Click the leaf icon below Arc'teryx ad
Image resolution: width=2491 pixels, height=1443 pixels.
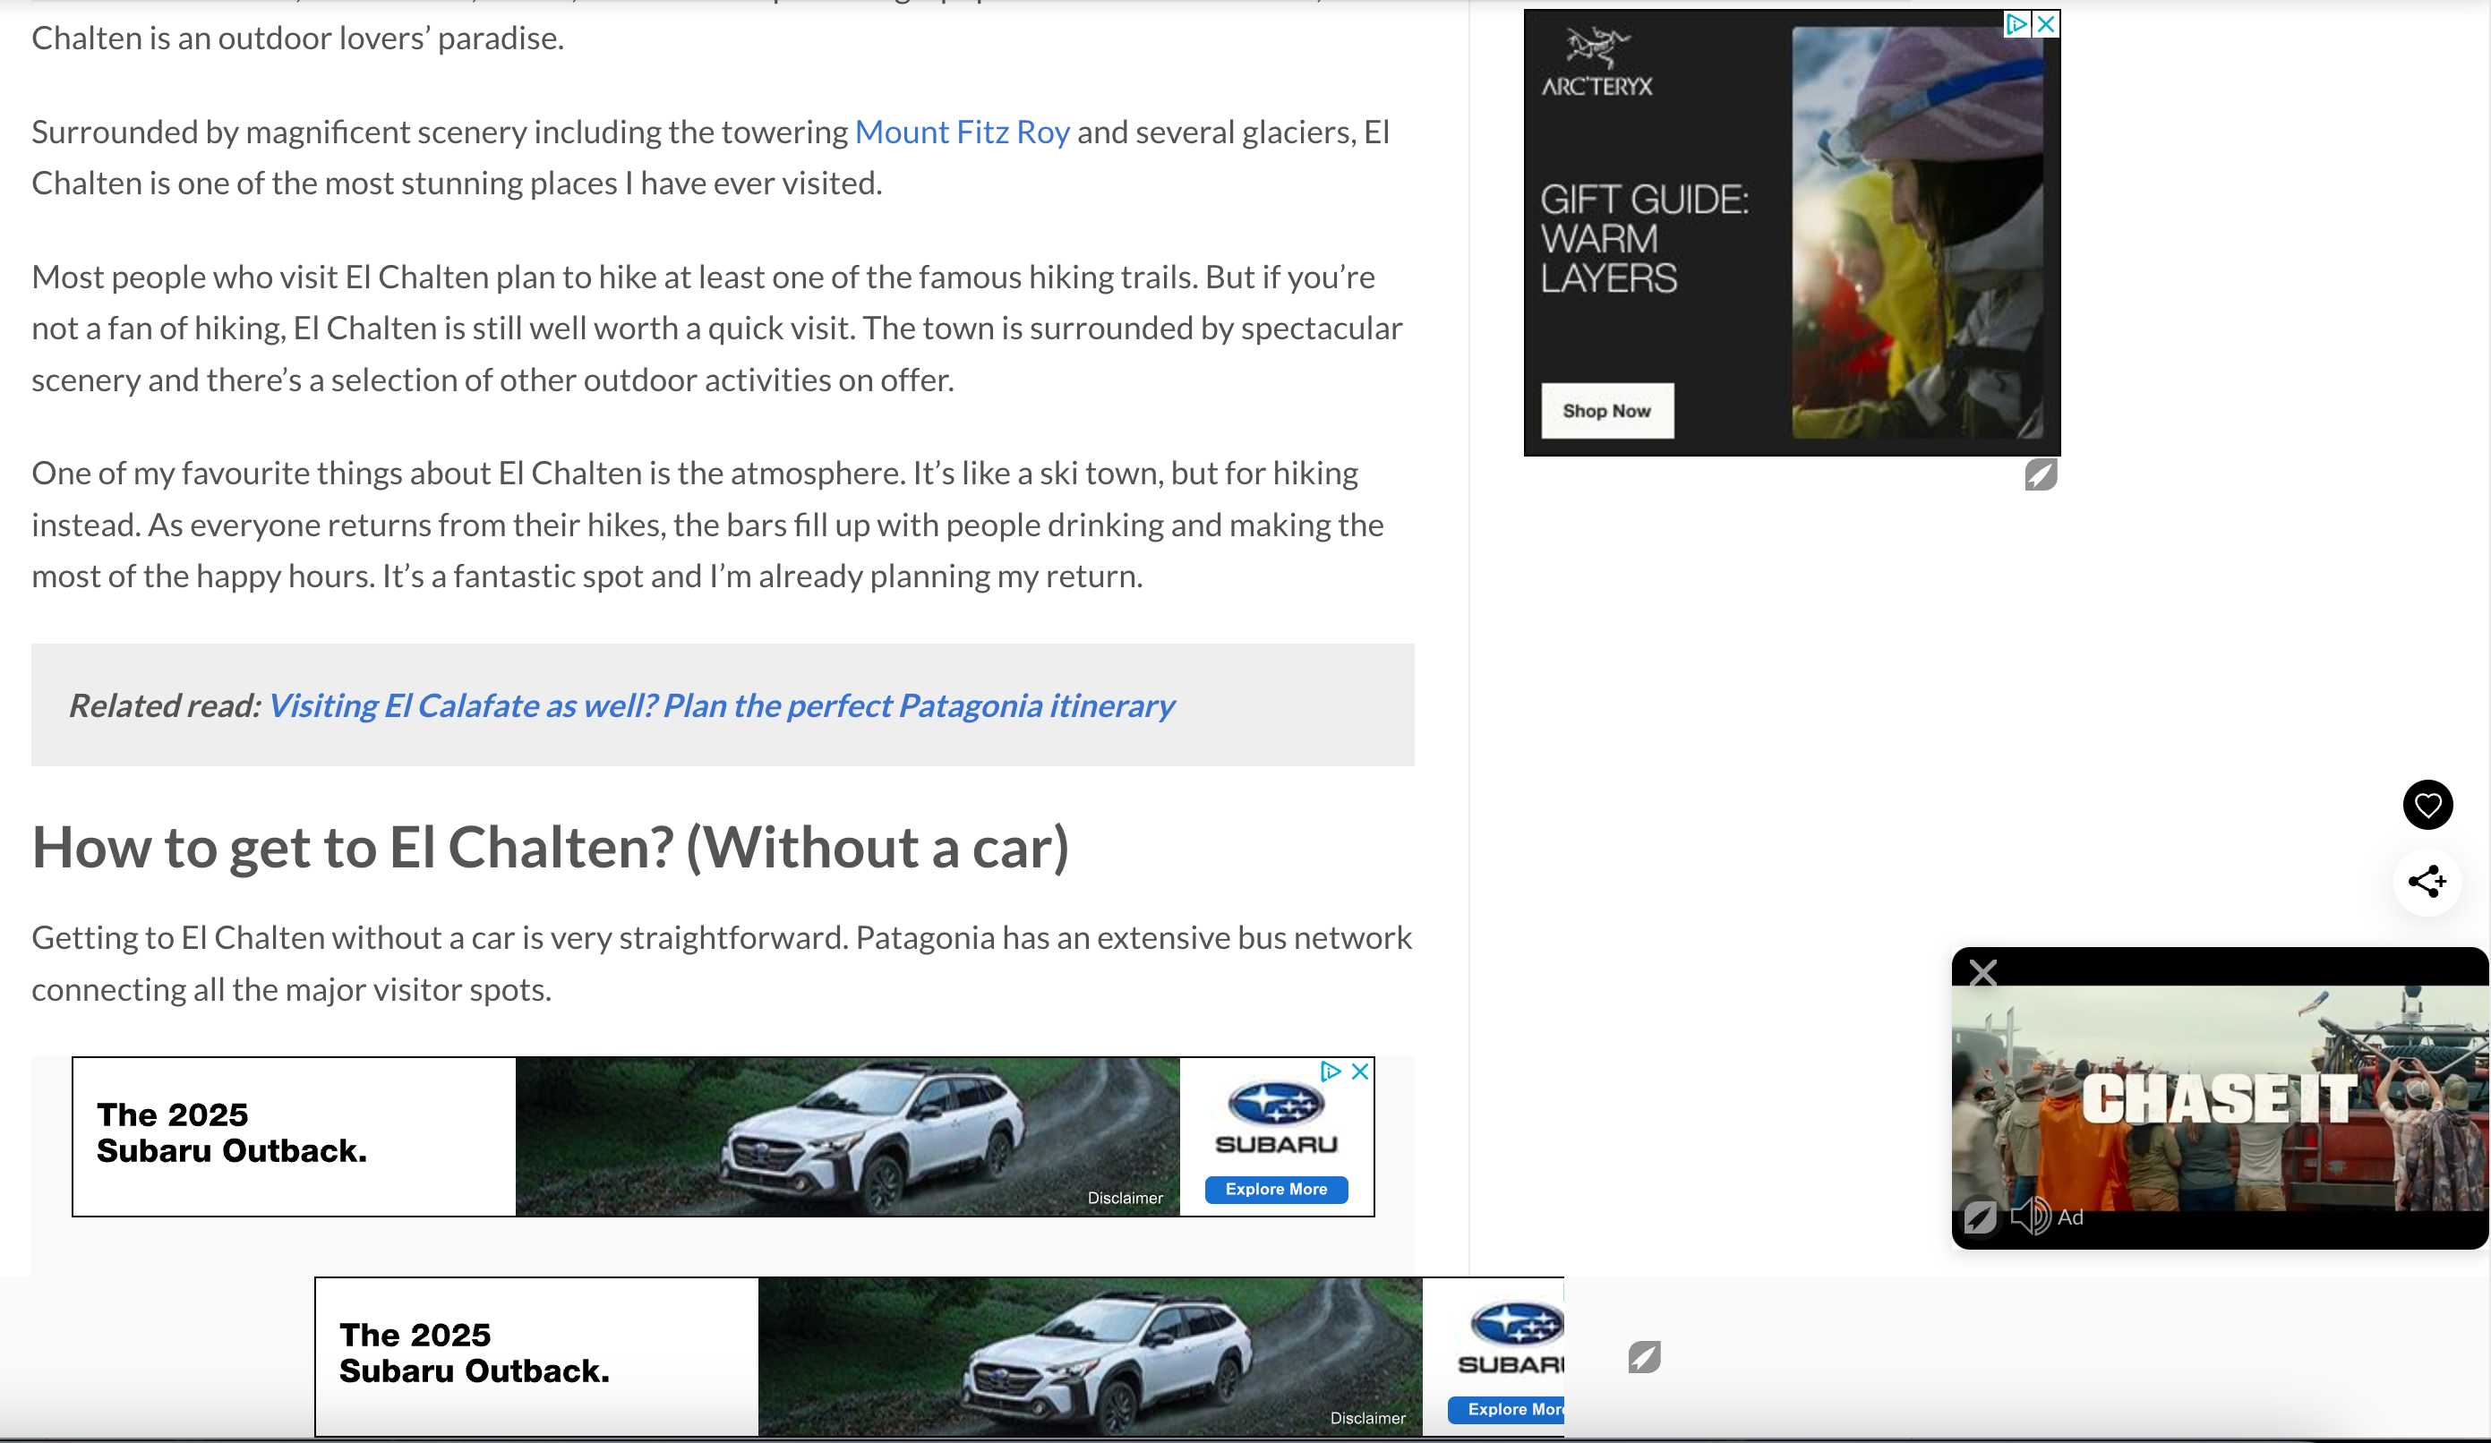pos(2041,475)
